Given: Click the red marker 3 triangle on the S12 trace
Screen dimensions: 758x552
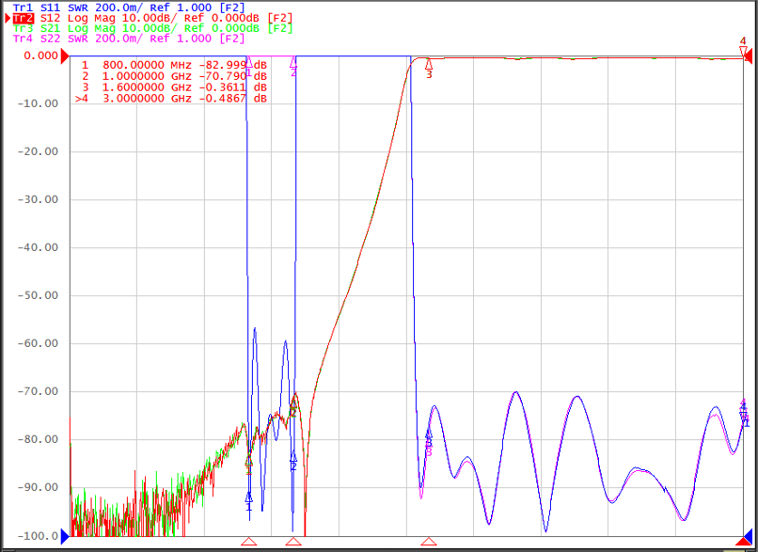Looking at the screenshot, I should pyautogui.click(x=428, y=64).
